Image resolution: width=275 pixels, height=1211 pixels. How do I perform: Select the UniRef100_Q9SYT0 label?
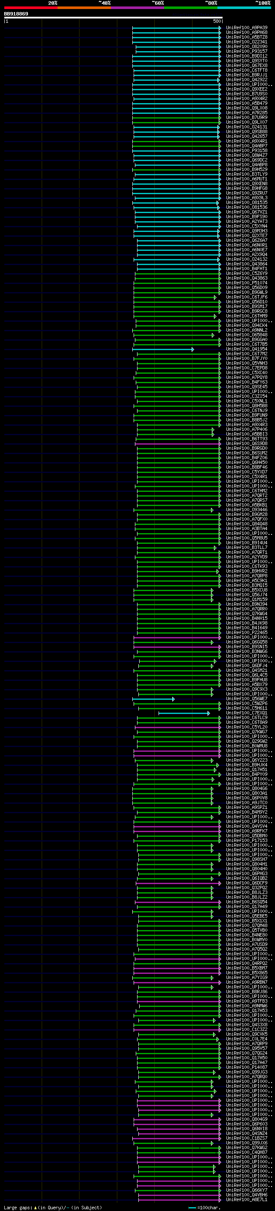click(247, 61)
